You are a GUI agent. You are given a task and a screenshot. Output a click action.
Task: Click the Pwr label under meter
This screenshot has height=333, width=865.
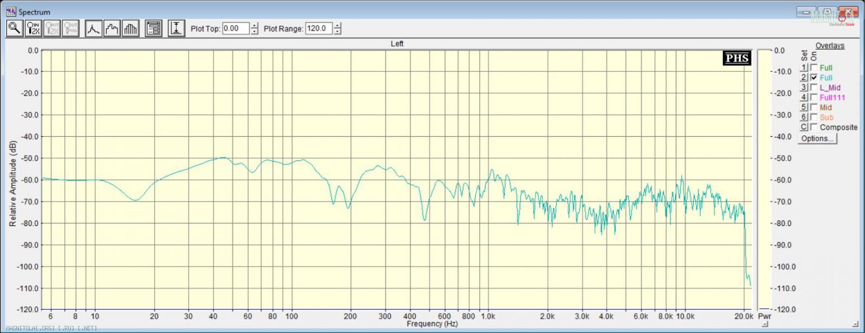pos(764,316)
